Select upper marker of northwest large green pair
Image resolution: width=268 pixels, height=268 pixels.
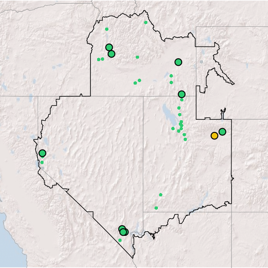tap(109, 47)
